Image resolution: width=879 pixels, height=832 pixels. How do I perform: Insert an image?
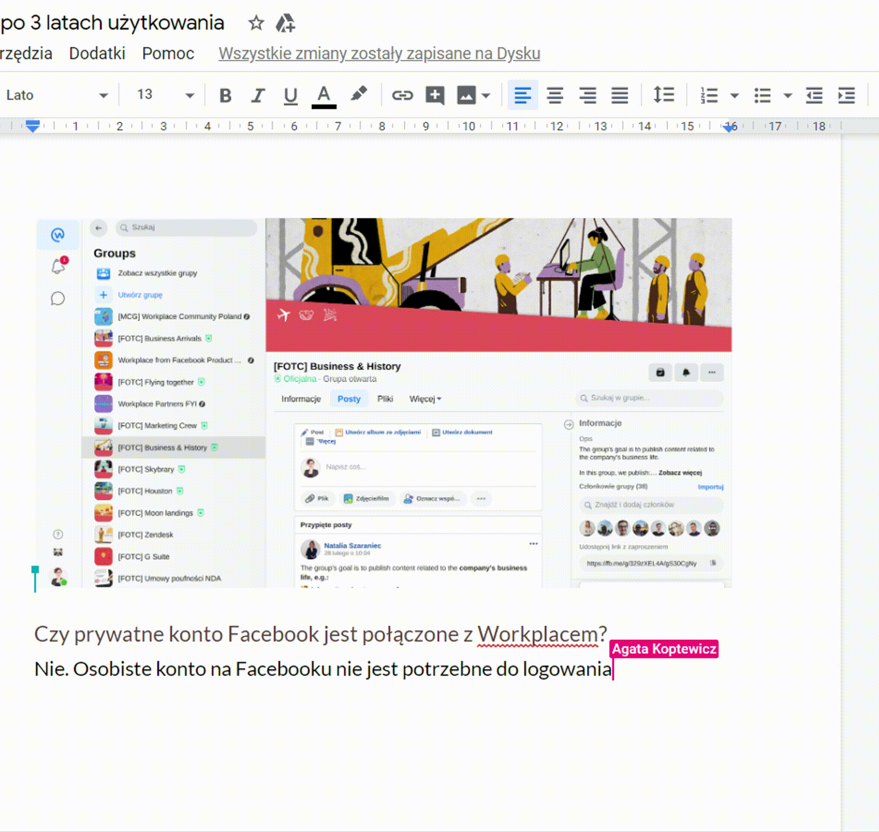click(x=466, y=96)
